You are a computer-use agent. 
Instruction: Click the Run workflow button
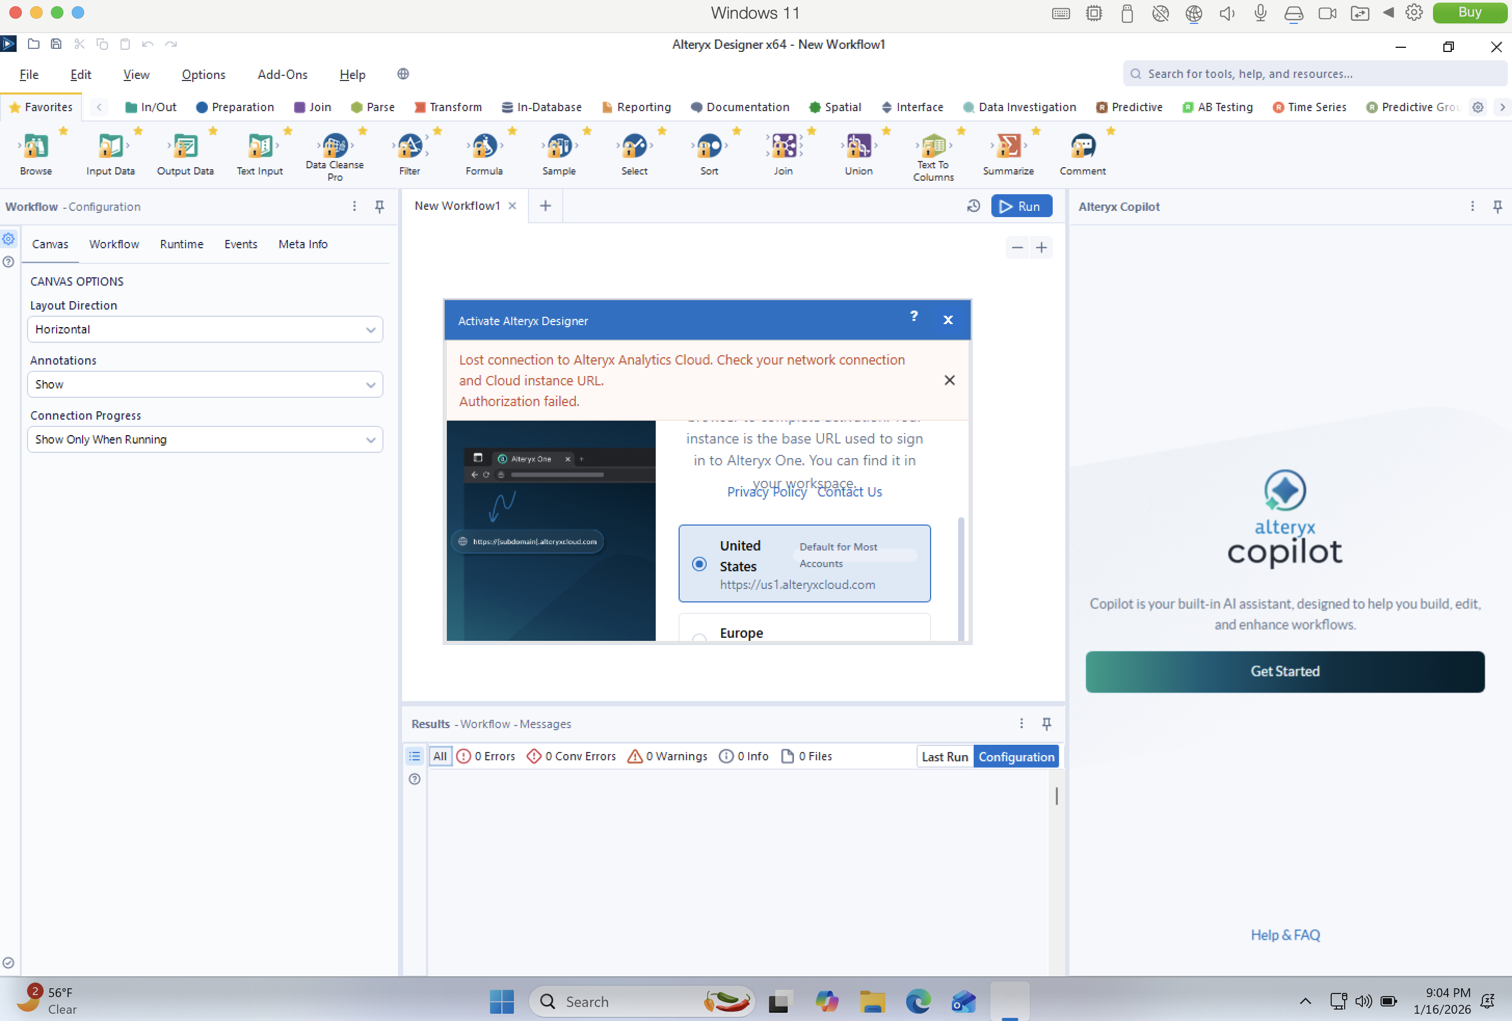pos(1022,206)
